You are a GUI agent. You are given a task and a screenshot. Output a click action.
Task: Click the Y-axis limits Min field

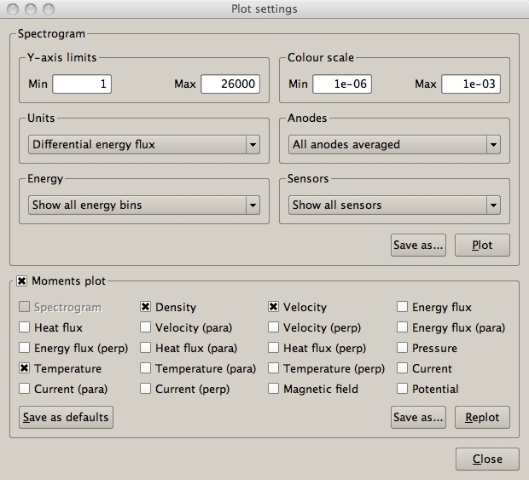point(82,84)
